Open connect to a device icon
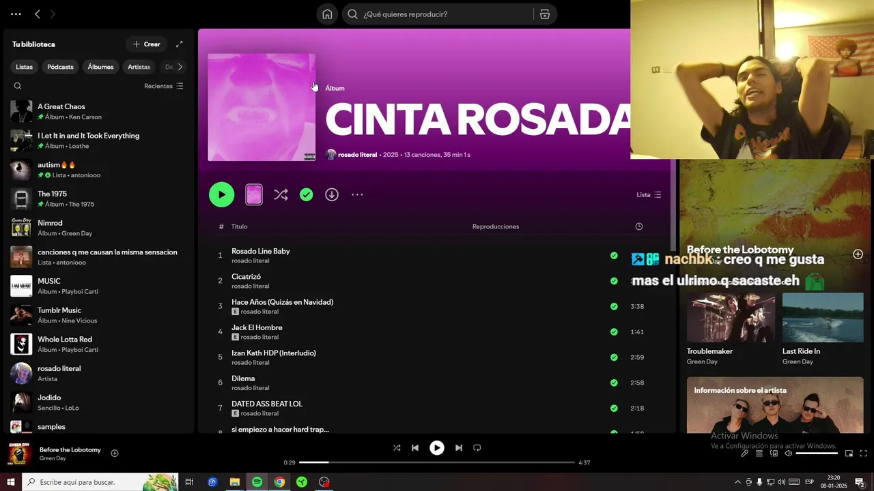Image resolution: width=874 pixels, height=491 pixels. pyautogui.click(x=774, y=453)
